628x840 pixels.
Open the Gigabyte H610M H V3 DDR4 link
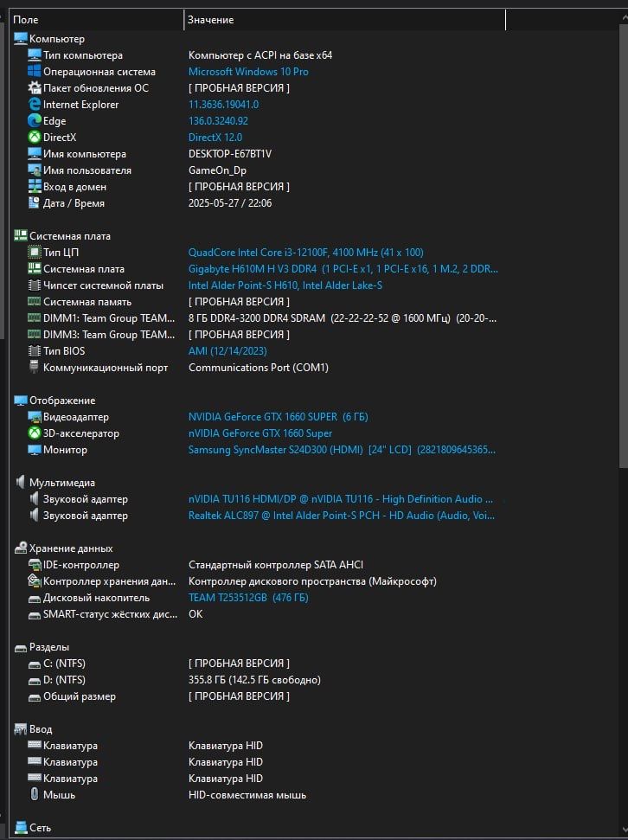click(x=343, y=268)
